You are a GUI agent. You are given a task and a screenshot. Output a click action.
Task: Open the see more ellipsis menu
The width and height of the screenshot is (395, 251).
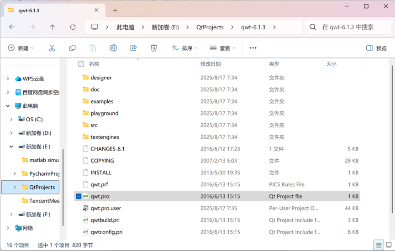pyautogui.click(x=253, y=48)
